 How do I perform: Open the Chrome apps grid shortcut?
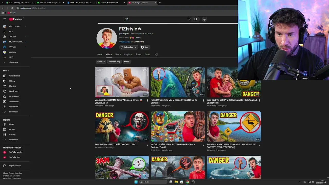pyautogui.click(x=3, y=13)
